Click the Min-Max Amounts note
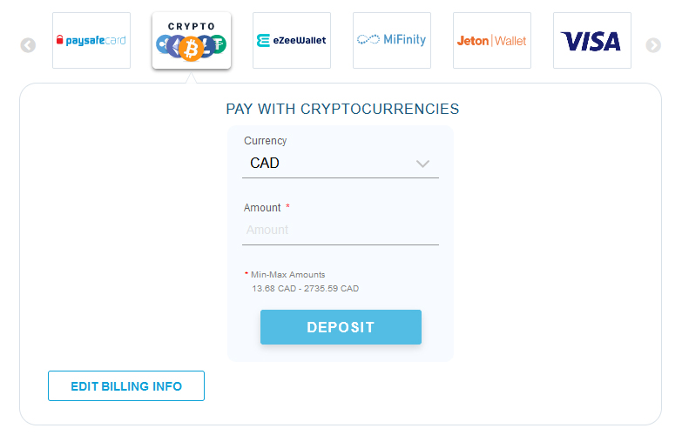Screen dimensions: 682x435 click(x=288, y=274)
